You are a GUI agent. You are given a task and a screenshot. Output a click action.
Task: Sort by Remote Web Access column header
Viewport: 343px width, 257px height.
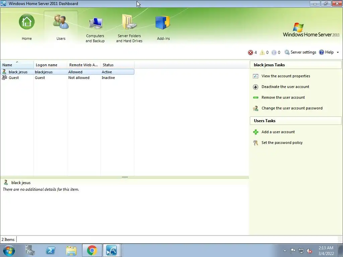point(84,65)
